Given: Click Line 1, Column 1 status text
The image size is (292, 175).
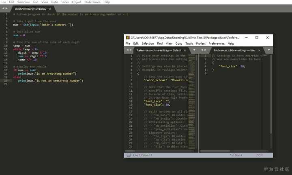Looking at the screenshot, I should [142, 155].
